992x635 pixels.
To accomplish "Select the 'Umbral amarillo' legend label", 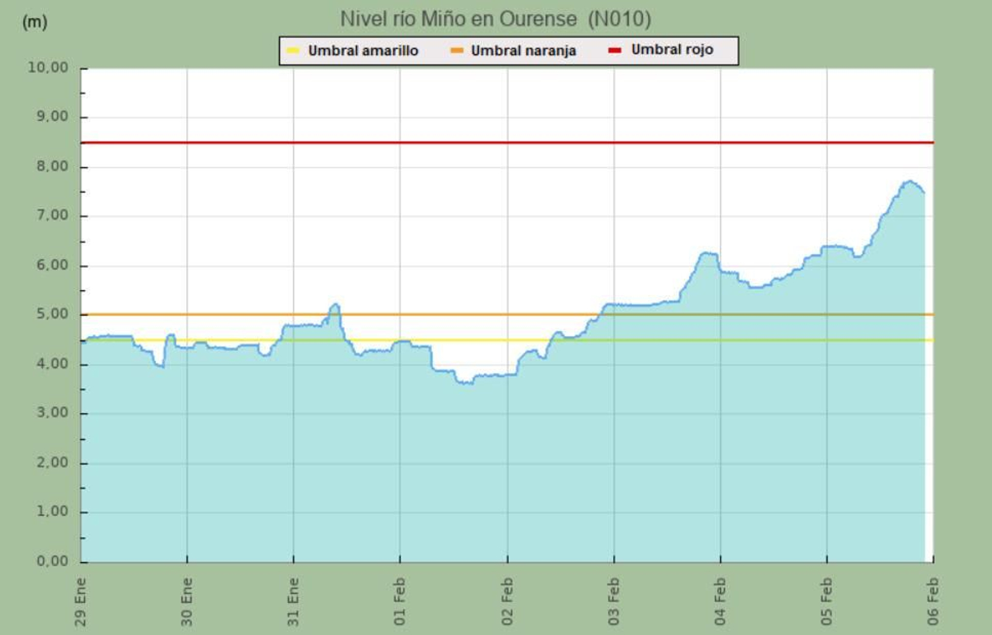I will (x=363, y=51).
